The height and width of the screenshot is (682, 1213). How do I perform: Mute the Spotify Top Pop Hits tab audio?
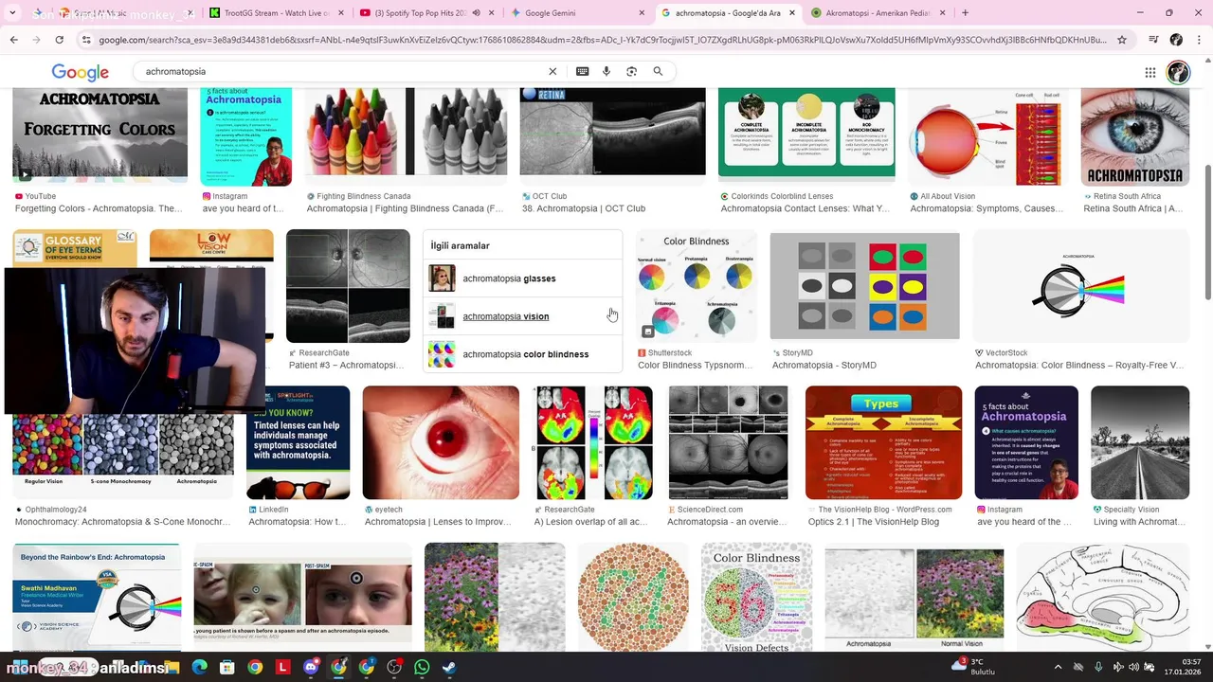(476, 13)
